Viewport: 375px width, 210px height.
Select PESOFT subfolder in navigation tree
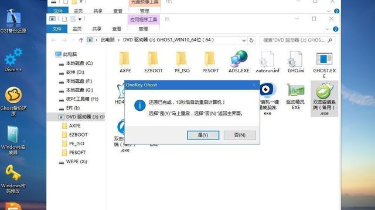(74, 153)
